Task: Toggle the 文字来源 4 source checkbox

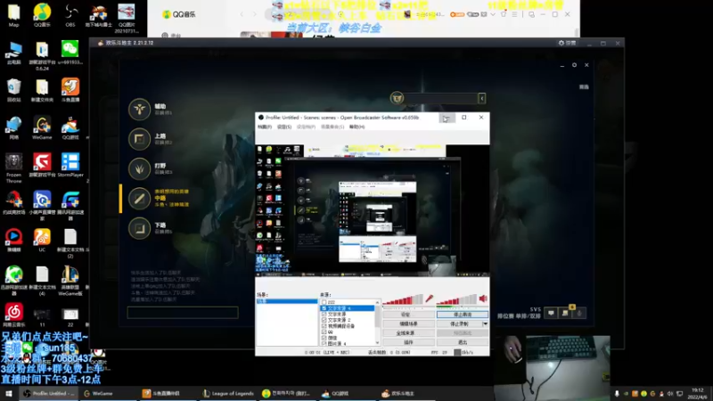Action: [324, 308]
